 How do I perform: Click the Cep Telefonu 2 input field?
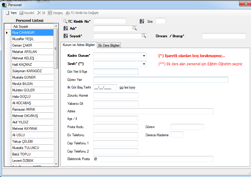[116, 151]
